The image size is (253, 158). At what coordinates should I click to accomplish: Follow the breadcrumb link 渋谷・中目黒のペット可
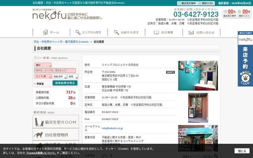click(61, 42)
